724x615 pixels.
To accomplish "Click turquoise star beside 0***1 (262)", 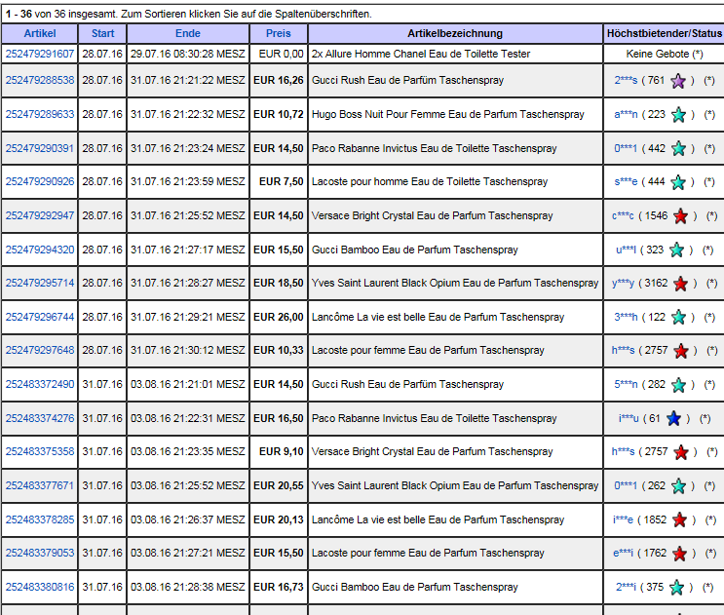I will point(678,486).
